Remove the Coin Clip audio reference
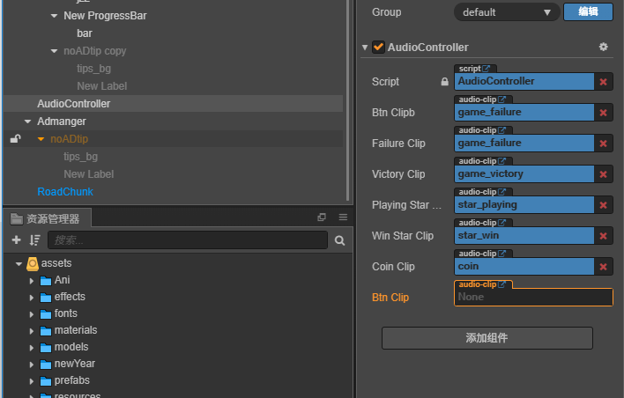The height and width of the screenshot is (398, 624). pos(604,267)
